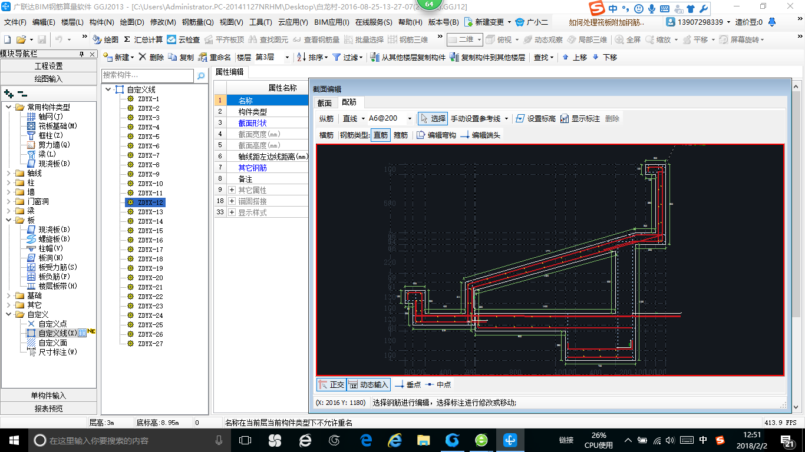Select 横筋 transverse rebar mode
This screenshot has width=805, height=452.
pyautogui.click(x=326, y=135)
